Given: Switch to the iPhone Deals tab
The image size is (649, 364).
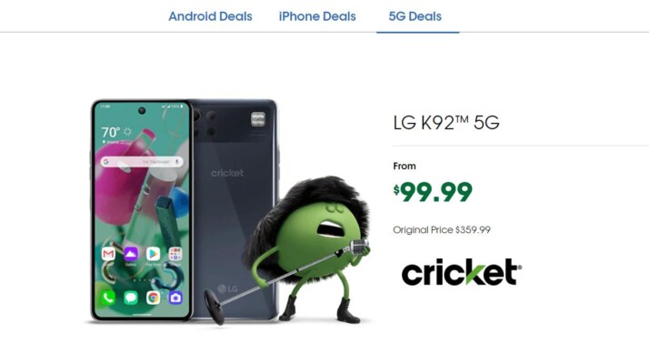Looking at the screenshot, I should pyautogui.click(x=317, y=16).
